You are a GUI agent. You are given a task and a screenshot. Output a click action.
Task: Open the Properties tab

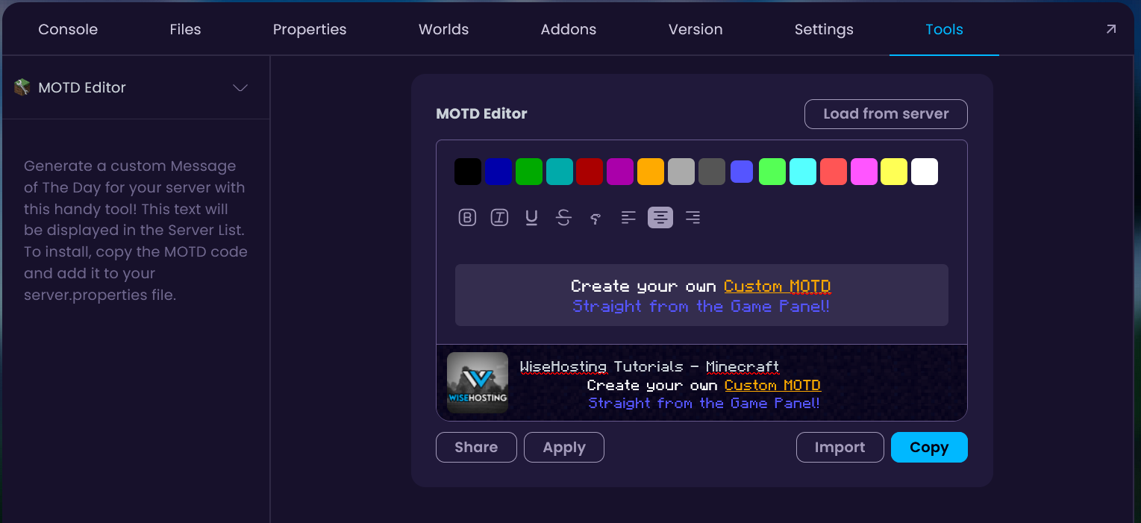point(310,30)
